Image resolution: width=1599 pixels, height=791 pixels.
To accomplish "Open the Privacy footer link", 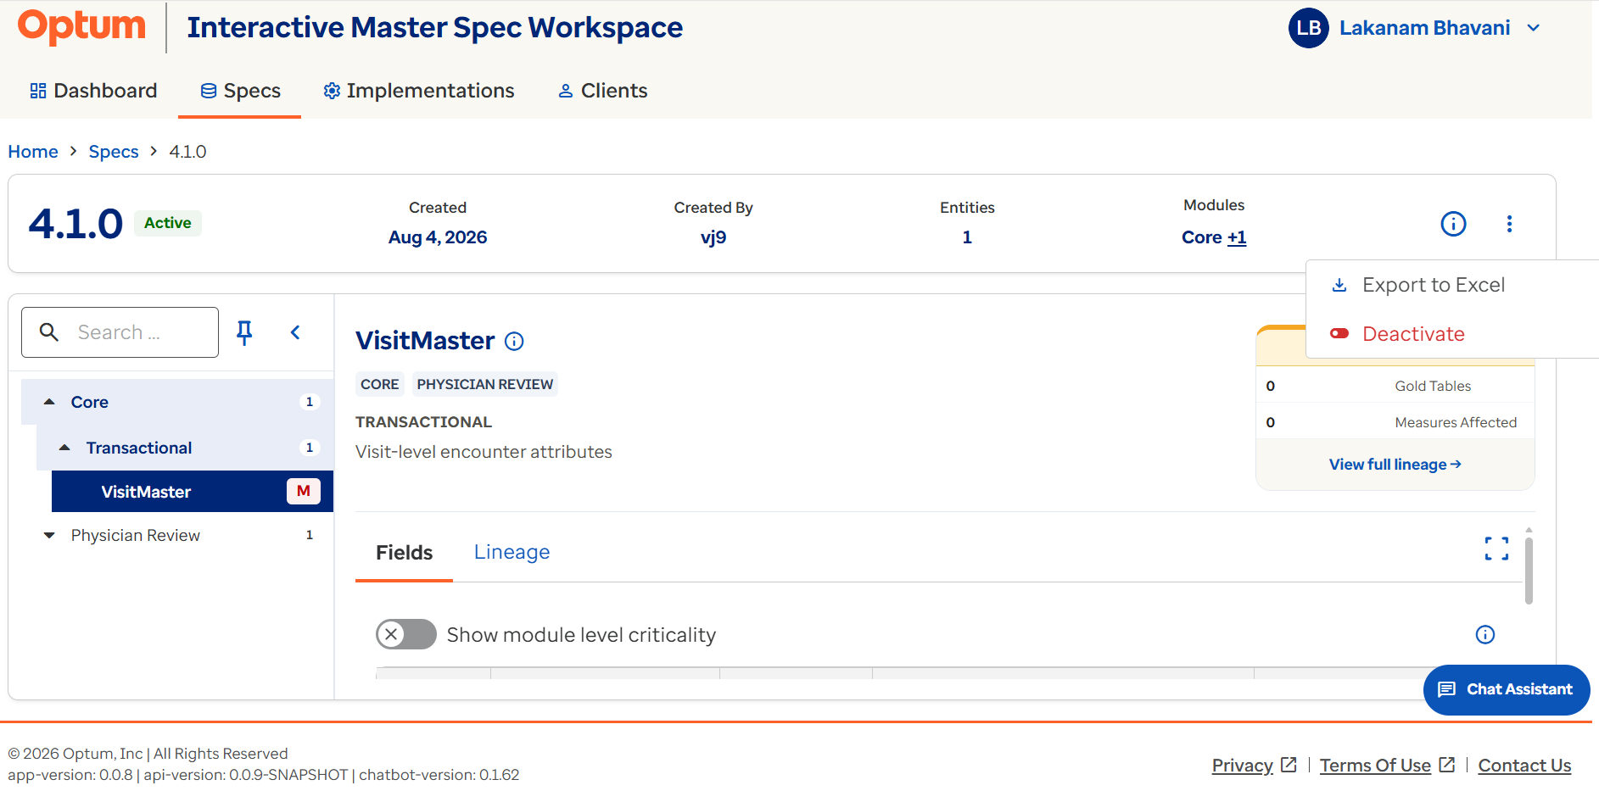I will pos(1254,766).
